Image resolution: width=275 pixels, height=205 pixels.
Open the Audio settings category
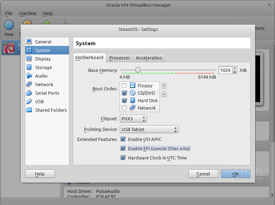[41, 76]
